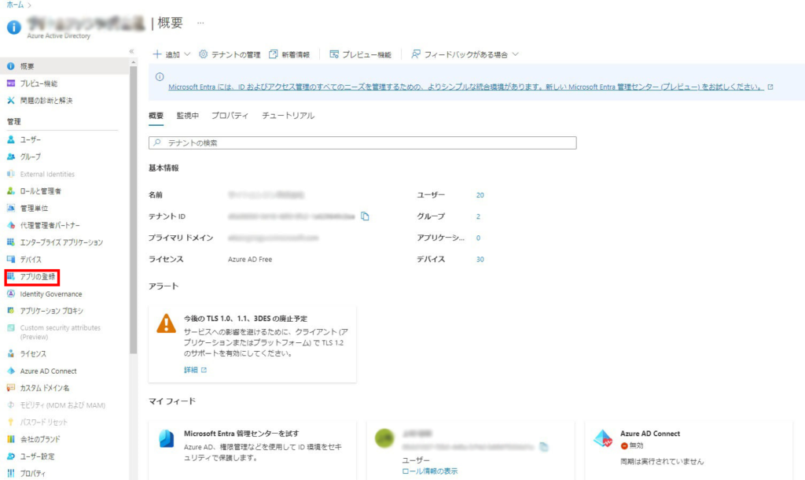Click ロール情報の表示 link
The width and height of the screenshot is (805, 480).
click(x=430, y=471)
